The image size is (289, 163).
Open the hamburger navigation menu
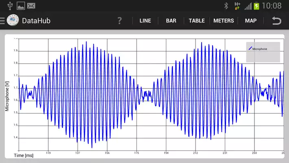click(x=2, y=20)
